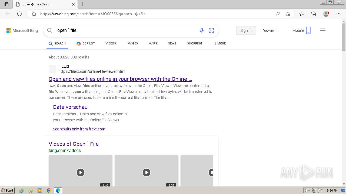Go back to the previous page
This screenshot has width=346, height=194.
pos(8,14)
